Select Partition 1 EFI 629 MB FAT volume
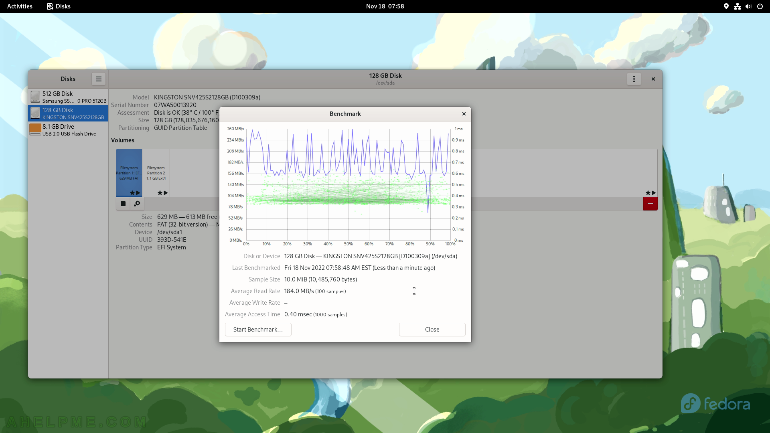This screenshot has width=770, height=433. [129, 173]
